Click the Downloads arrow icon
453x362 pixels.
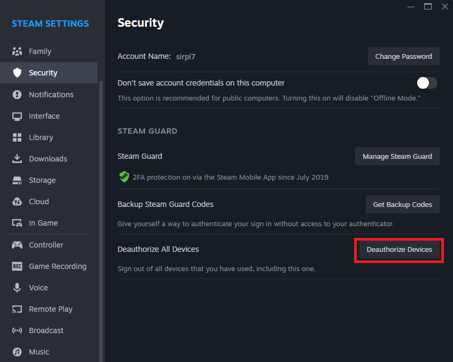click(x=17, y=159)
